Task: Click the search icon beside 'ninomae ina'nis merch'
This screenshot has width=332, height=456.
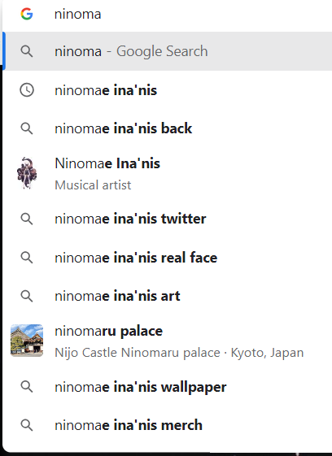Action: tap(27, 425)
